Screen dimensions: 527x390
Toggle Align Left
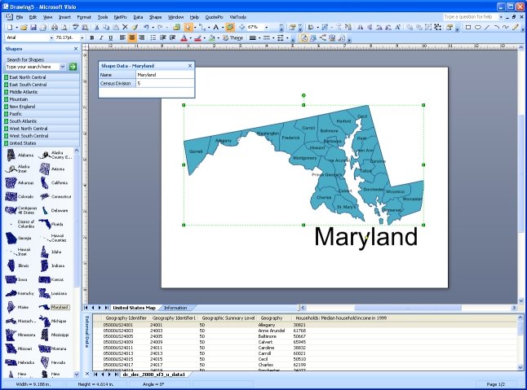click(x=122, y=37)
